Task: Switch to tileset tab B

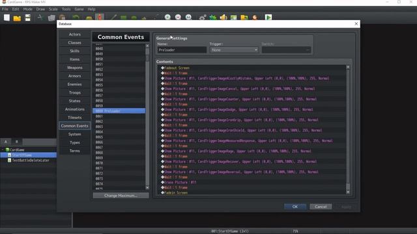Action: coord(16,142)
